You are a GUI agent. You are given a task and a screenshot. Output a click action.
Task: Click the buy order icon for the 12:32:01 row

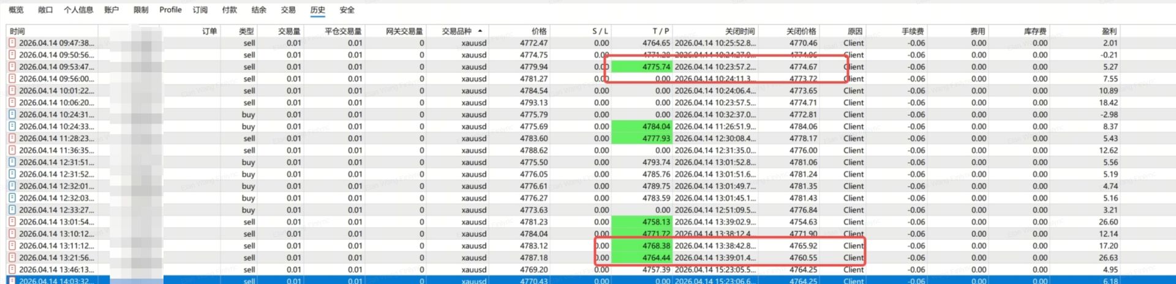pos(12,186)
